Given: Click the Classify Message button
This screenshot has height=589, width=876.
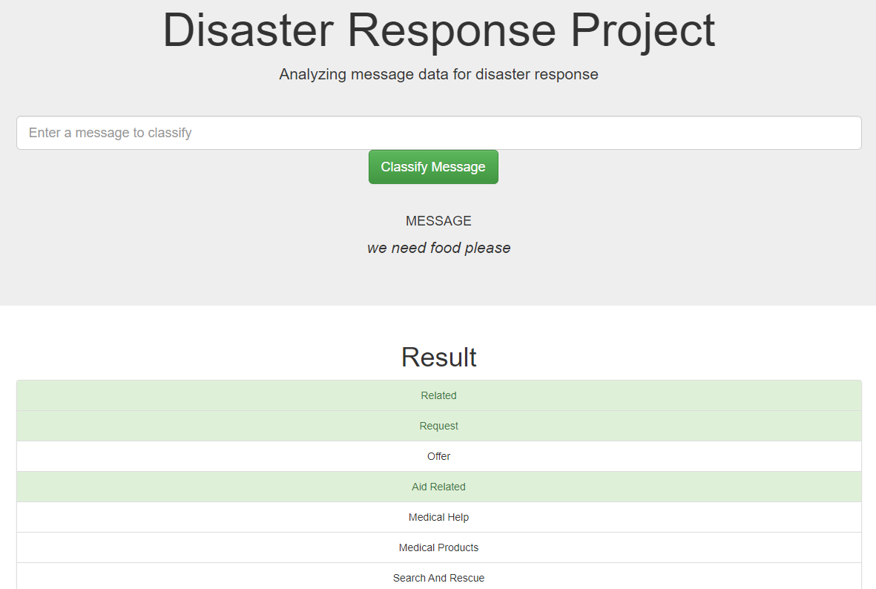Looking at the screenshot, I should tap(433, 166).
